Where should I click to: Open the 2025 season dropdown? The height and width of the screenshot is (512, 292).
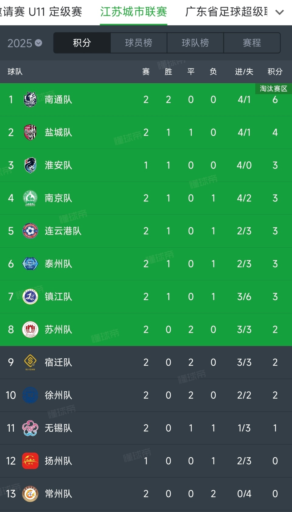coord(25,43)
